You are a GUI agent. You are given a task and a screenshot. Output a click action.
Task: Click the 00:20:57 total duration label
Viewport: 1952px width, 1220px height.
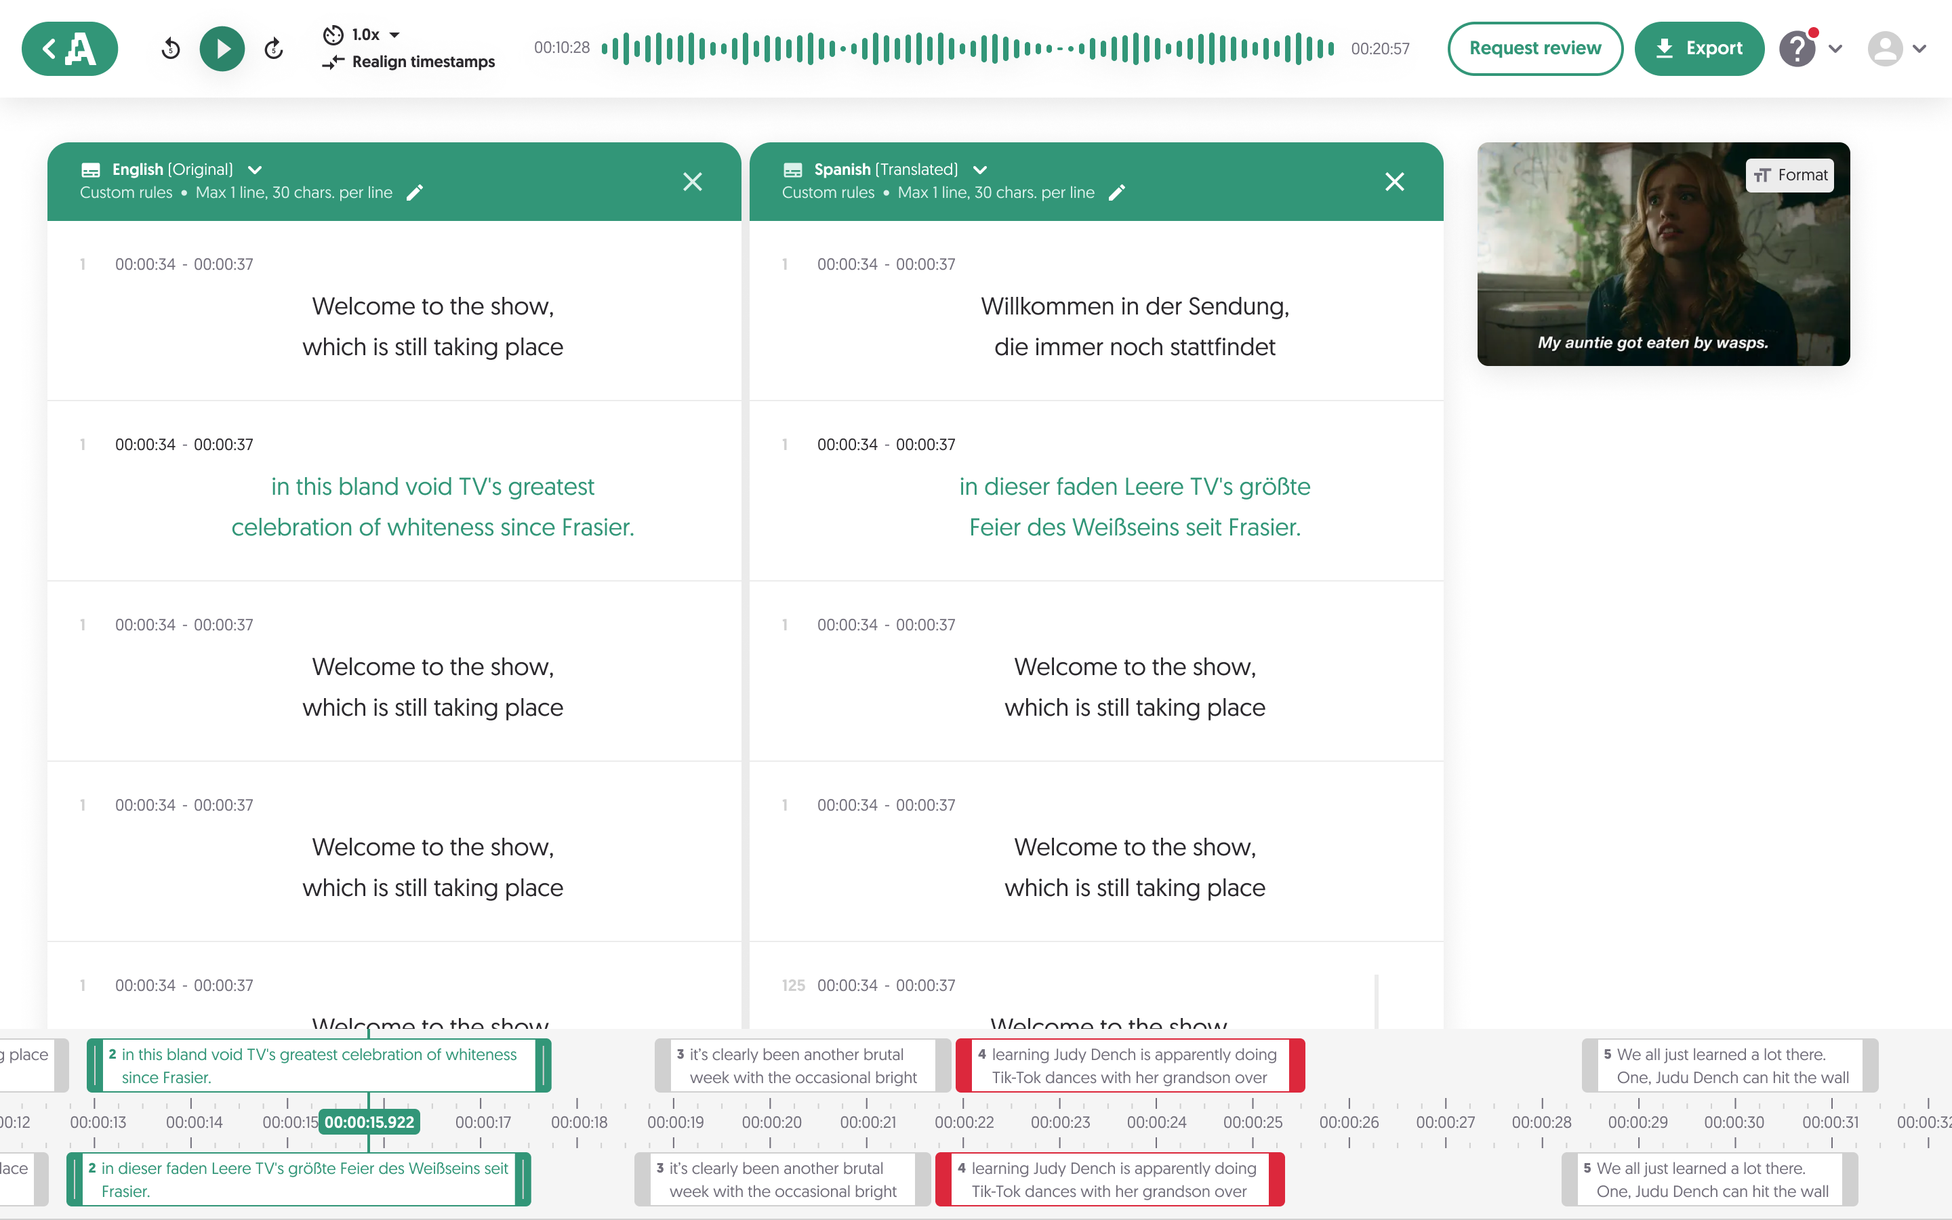tap(1380, 48)
